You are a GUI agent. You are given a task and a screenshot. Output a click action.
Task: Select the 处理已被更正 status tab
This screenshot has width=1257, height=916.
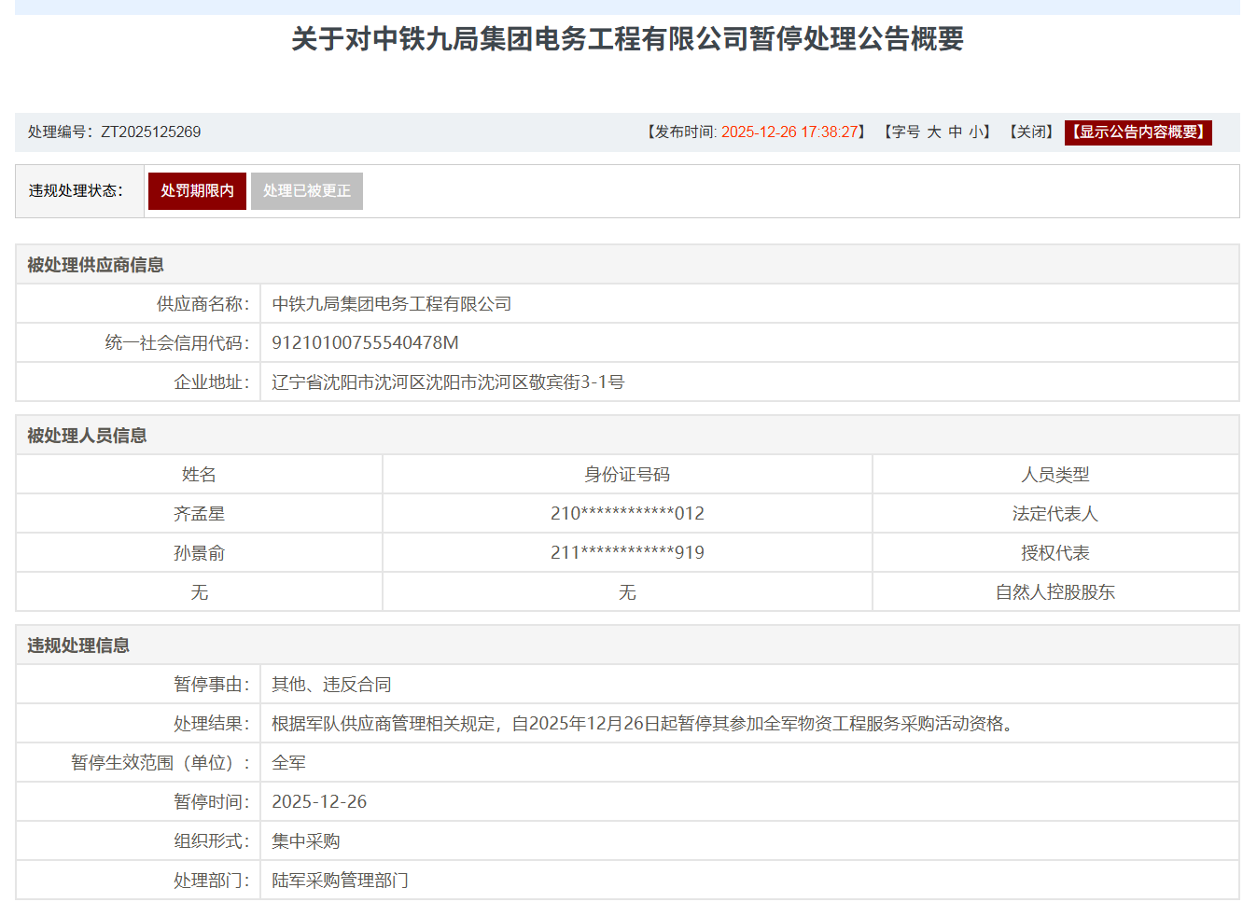click(x=307, y=190)
